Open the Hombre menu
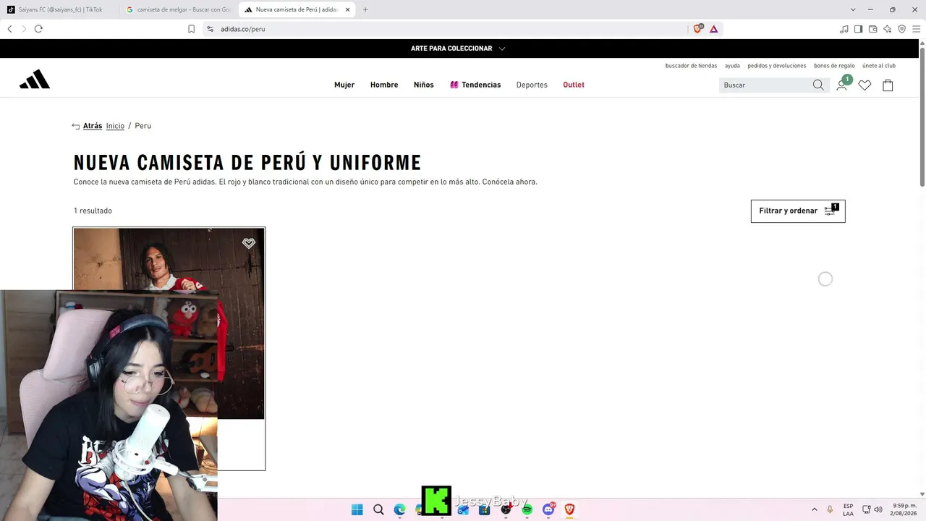926x521 pixels. pyautogui.click(x=384, y=85)
